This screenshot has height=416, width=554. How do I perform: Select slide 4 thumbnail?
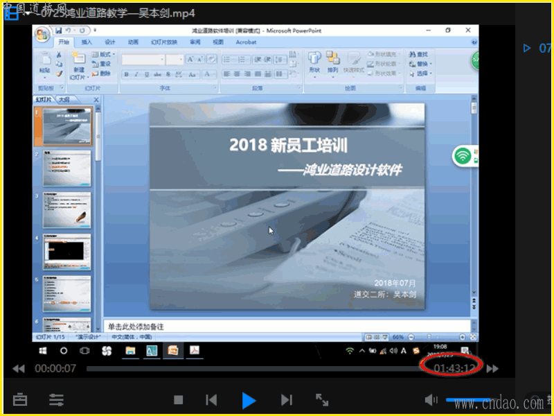tap(66, 252)
